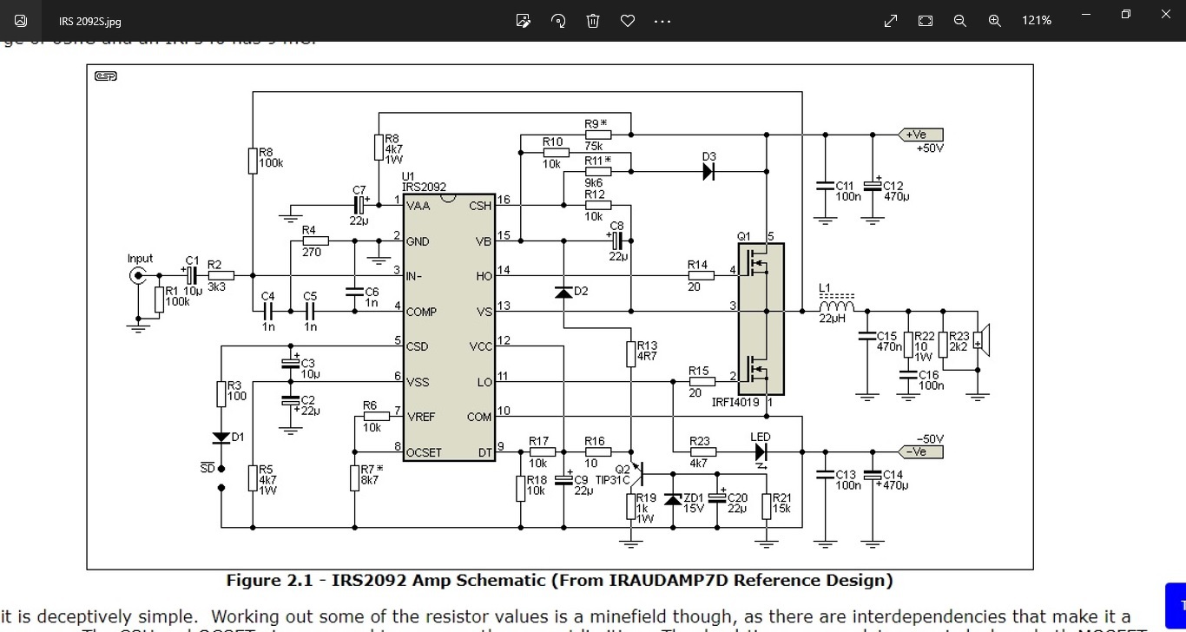Click the Q1 label above the MOSFET
Screen dimensions: 1186x632
point(743,236)
